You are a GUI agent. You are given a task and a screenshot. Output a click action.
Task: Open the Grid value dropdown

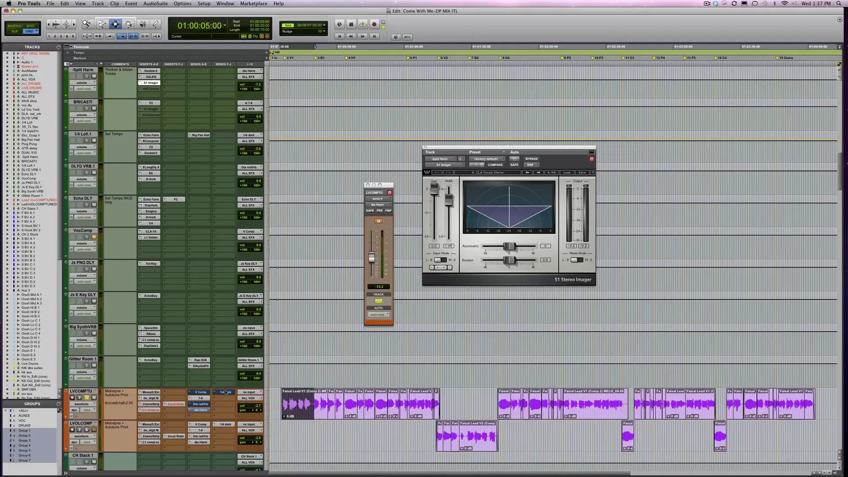[x=324, y=25]
